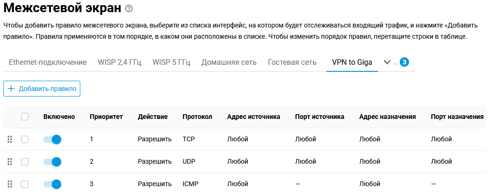
Task: Click the help icon beside Межсетевой экран title
Action: (x=129, y=8)
